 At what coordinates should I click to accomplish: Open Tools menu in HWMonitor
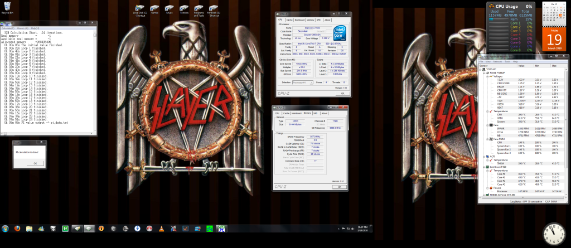tap(507, 61)
